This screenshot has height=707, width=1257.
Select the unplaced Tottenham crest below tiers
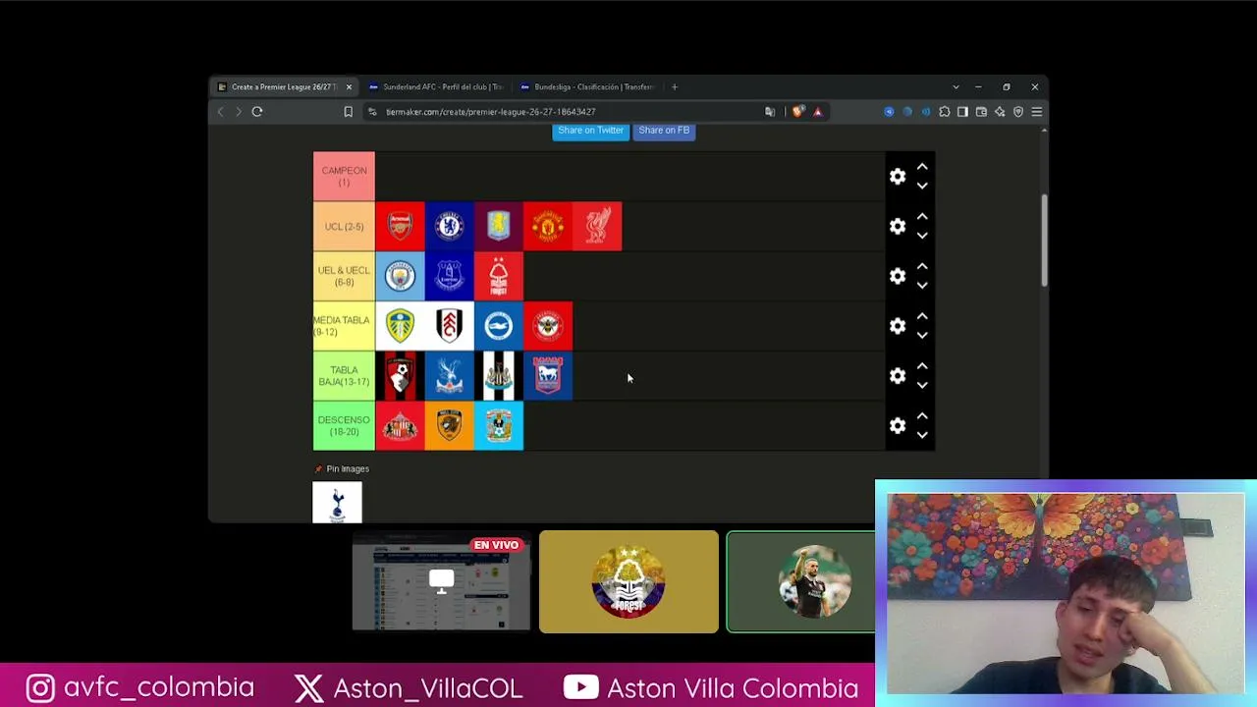click(x=337, y=502)
